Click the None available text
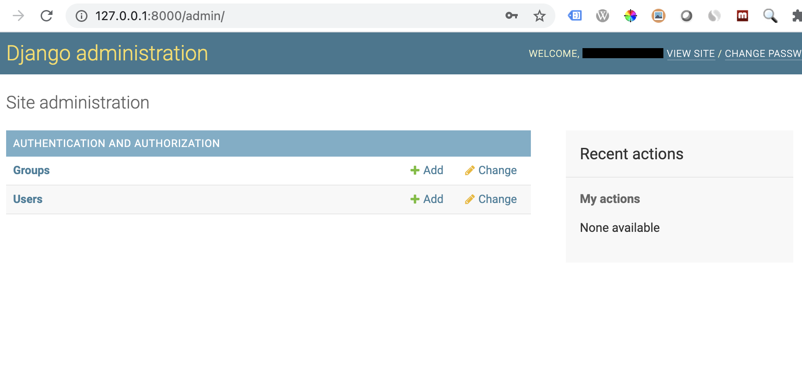Image resolution: width=802 pixels, height=392 pixels. (620, 227)
